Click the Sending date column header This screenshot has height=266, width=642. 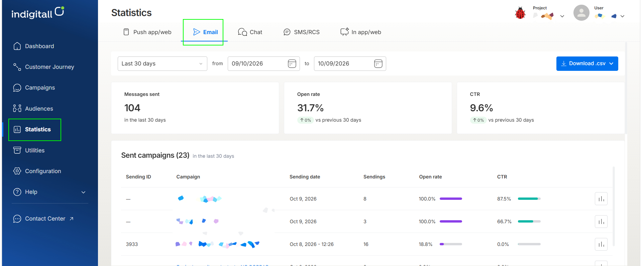pos(305,177)
